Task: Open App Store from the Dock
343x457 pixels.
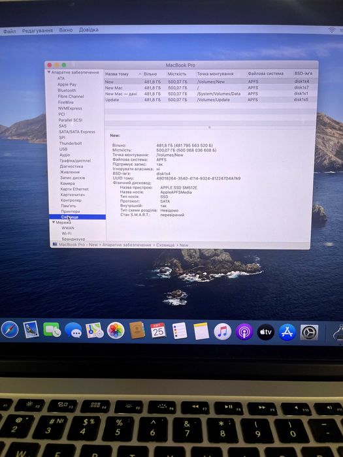Action: pyautogui.click(x=287, y=332)
